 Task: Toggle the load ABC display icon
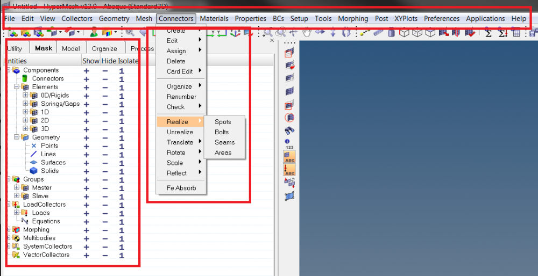click(289, 170)
